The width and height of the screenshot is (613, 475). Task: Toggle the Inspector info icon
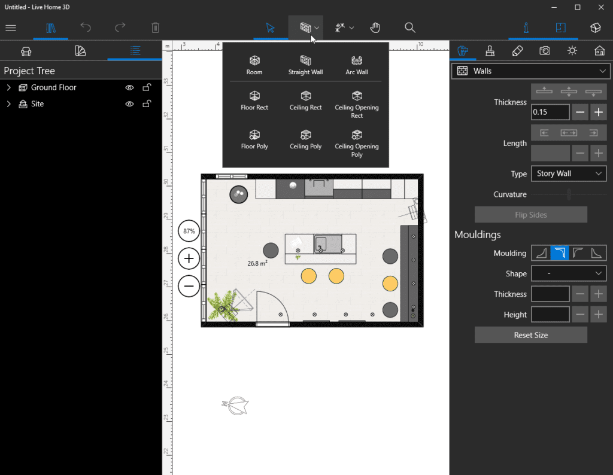[x=526, y=28]
